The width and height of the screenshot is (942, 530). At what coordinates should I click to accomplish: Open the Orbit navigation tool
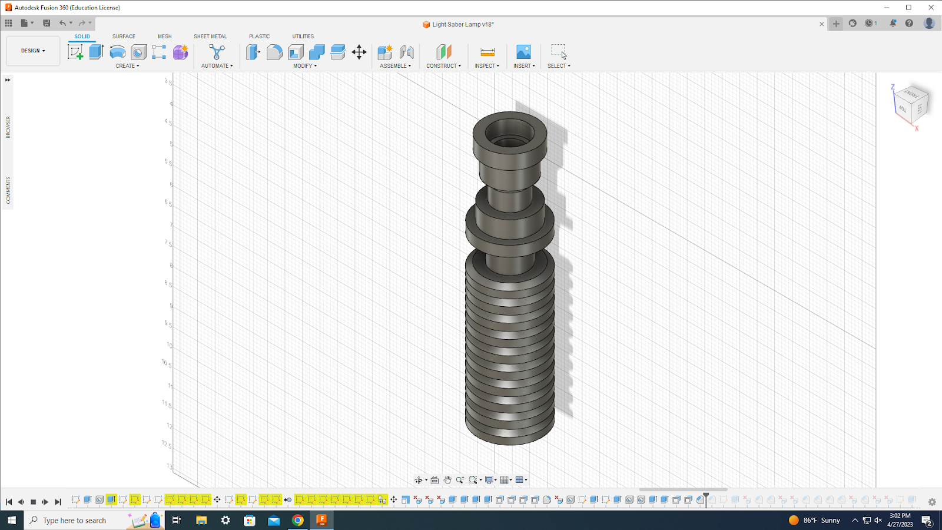418,480
